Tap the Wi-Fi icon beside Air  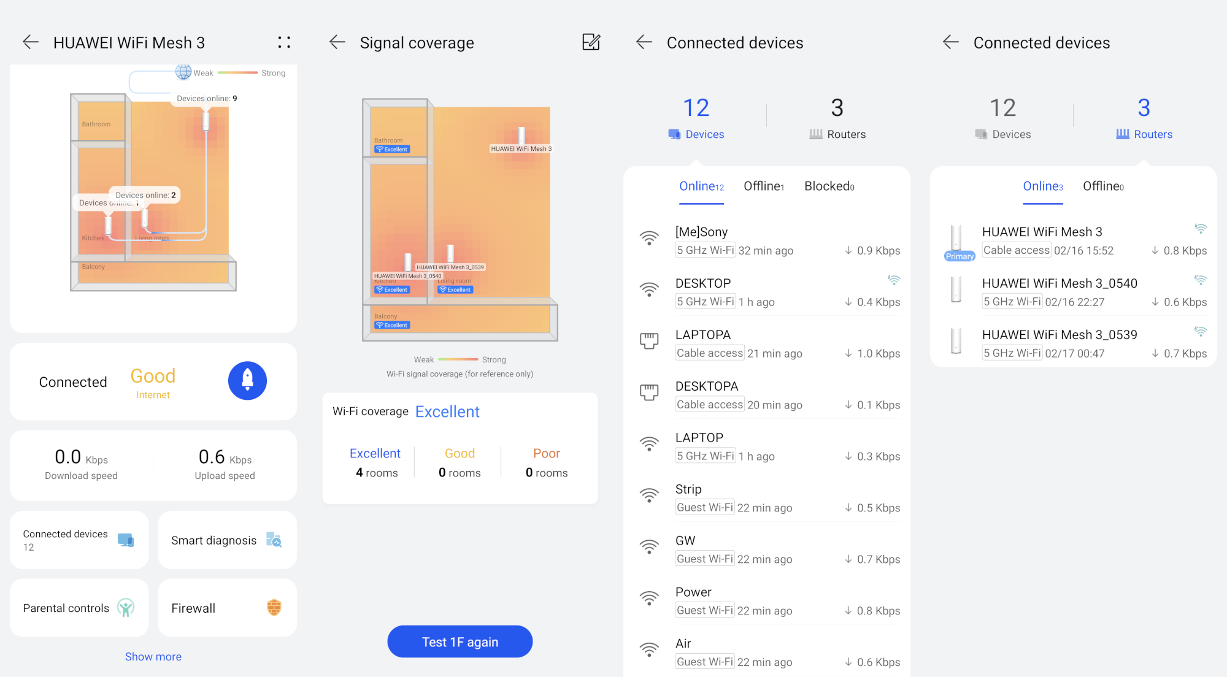click(649, 650)
